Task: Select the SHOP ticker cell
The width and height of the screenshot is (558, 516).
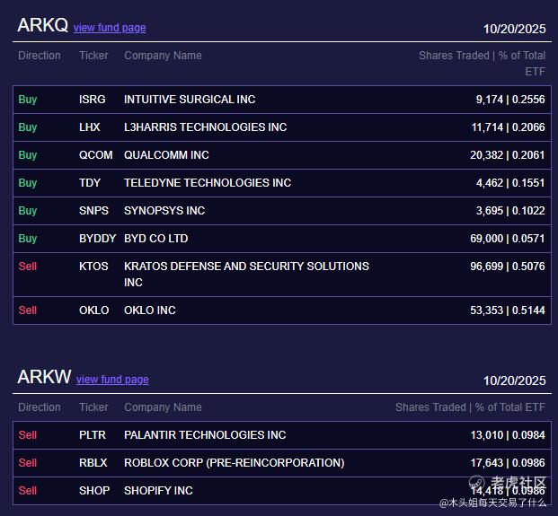Action: point(94,490)
